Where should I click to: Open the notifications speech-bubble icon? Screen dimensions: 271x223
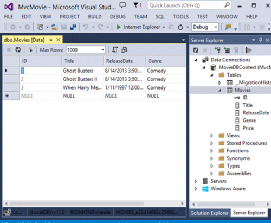tap(122, 5)
